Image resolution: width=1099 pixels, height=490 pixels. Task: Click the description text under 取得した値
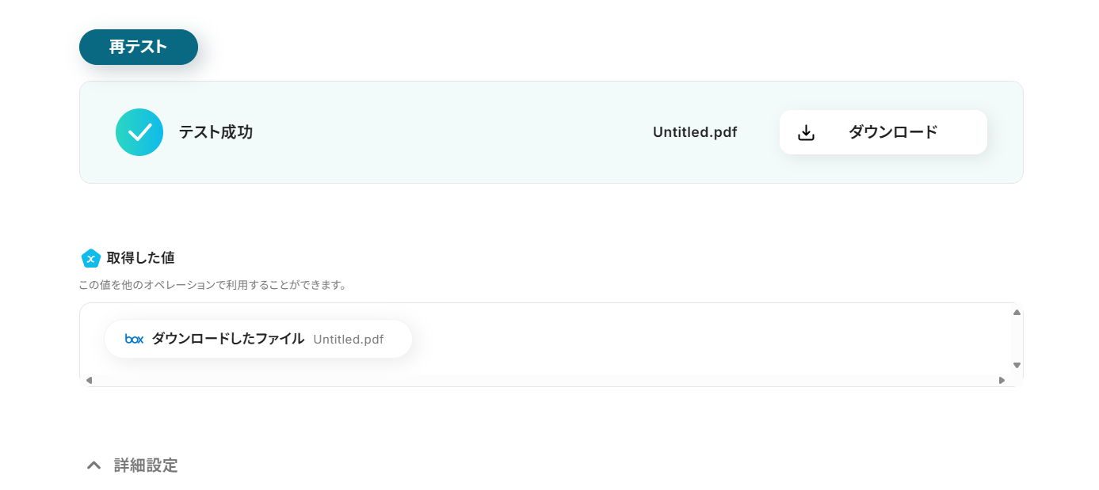click(213, 285)
